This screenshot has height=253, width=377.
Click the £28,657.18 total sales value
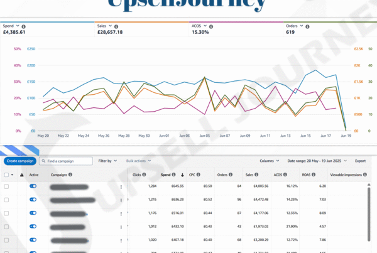[110, 32]
